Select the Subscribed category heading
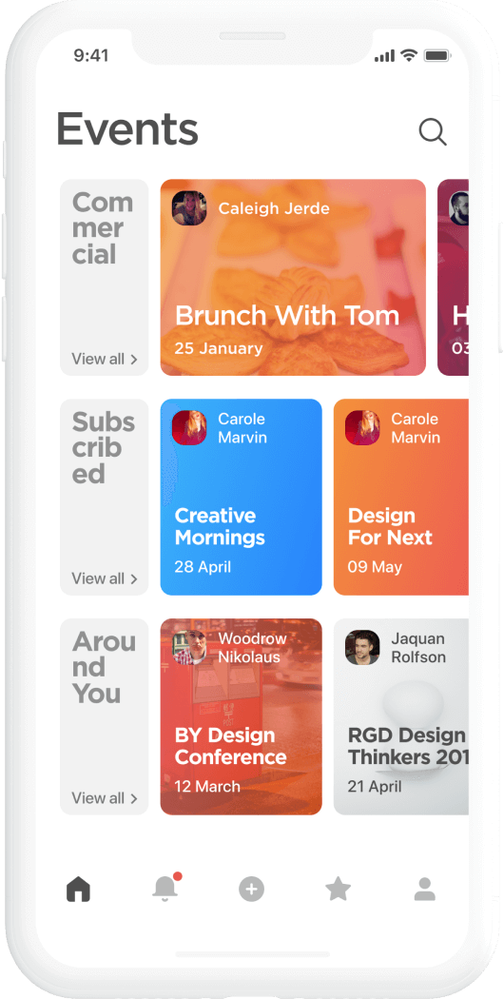This screenshot has height=999, width=504. 104,448
